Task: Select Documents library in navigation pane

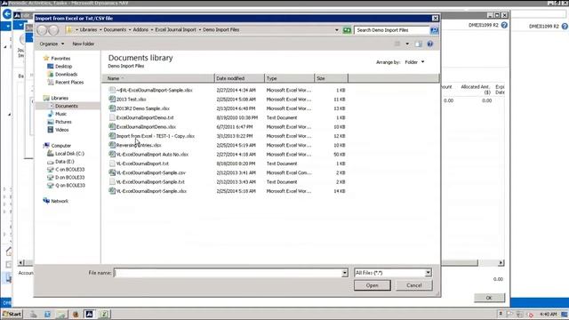Action: (x=67, y=106)
